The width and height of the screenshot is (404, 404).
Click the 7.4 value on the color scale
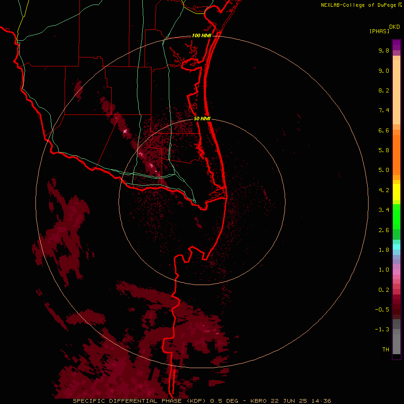point(384,110)
